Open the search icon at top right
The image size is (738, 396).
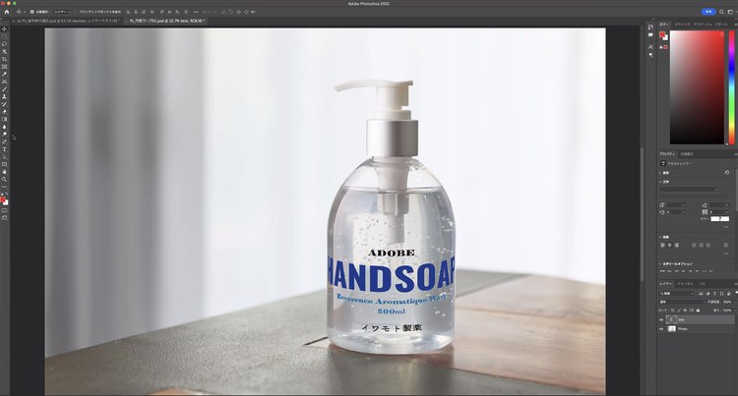[x=721, y=12]
